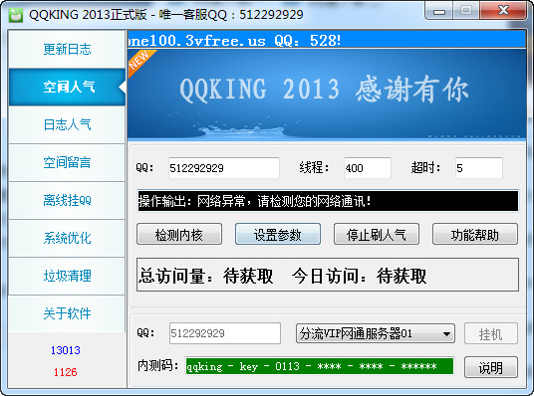Expand the 分流VIP网通服务器01 server dropdown

coord(376,333)
